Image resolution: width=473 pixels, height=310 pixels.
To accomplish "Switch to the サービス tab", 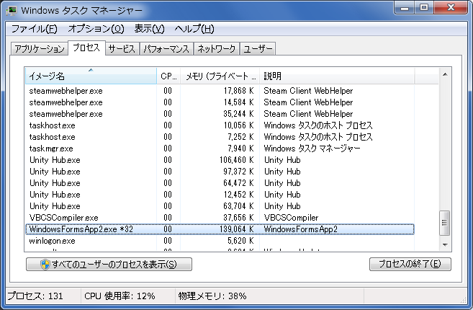I will [x=122, y=49].
